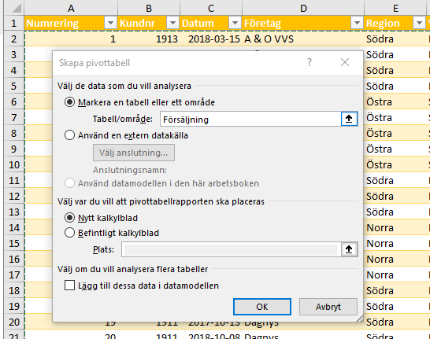The image size is (430, 339).
Task: Select 'Nytt kalkylblad' radio button
Action: pyautogui.click(x=69, y=218)
